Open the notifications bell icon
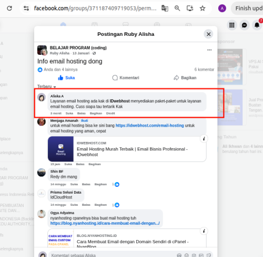Viewport: 263px width, 257px height. click(257, 25)
